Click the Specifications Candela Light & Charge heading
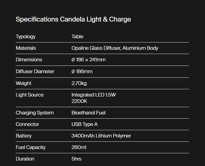 [73, 19]
